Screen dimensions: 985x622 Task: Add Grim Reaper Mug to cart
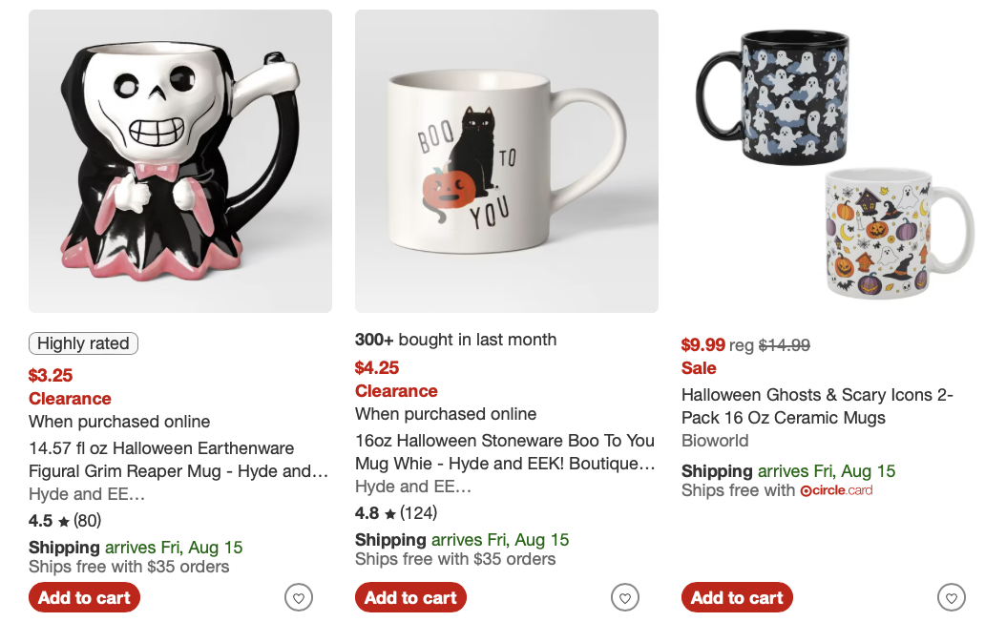coord(85,598)
